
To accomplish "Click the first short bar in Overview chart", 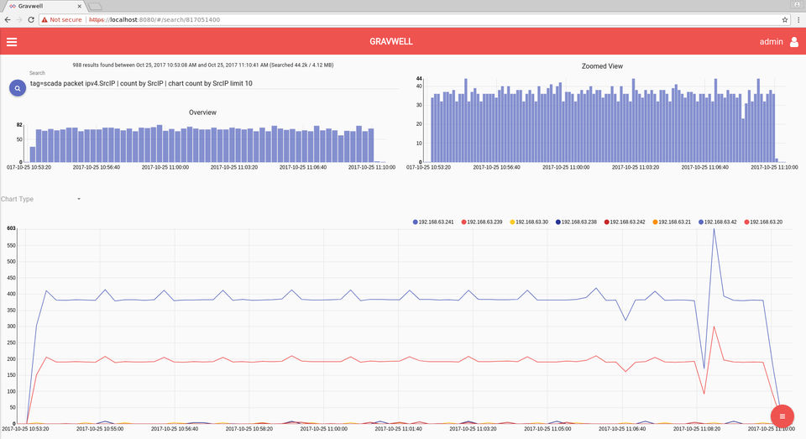I will (x=33, y=154).
